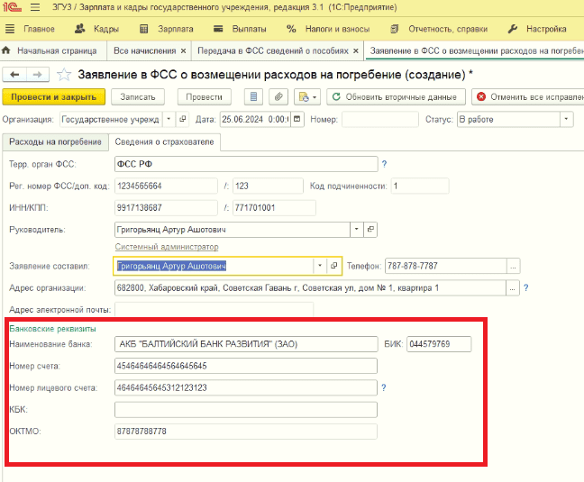
Task: Click the help question mark near Терр. орган ФСС
Action: (x=384, y=164)
